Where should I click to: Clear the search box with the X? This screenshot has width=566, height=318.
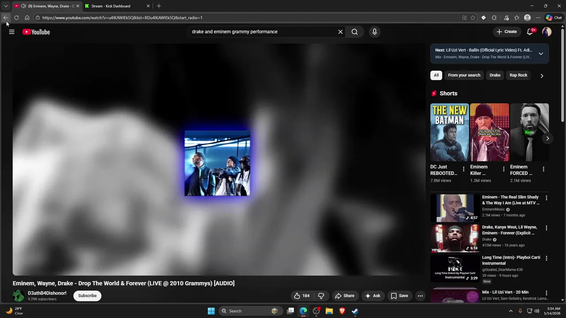340,32
